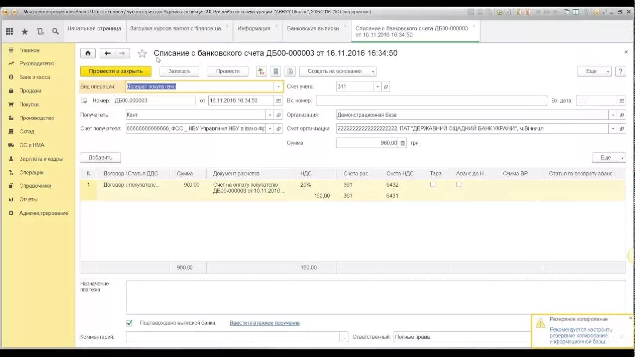Click the Провести button
The height and width of the screenshot is (357, 635).
click(x=228, y=71)
